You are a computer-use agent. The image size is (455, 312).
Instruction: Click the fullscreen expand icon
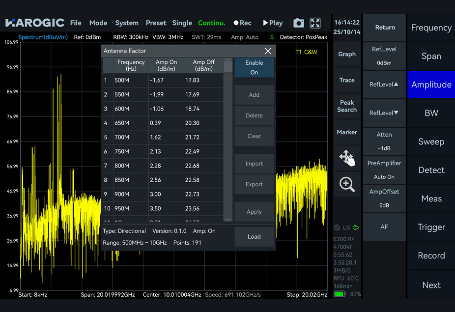pos(315,23)
